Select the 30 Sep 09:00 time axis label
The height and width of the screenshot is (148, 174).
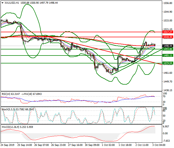tap(92, 145)
